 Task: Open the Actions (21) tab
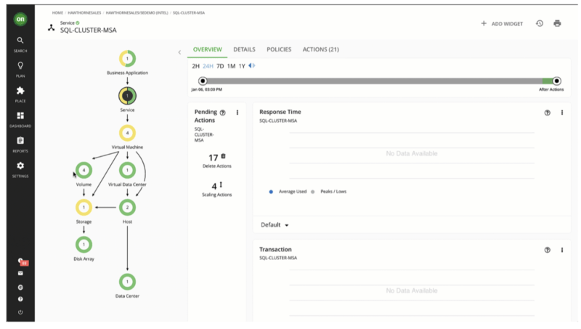tap(320, 49)
